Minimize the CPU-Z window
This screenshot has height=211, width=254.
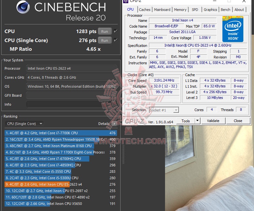pyautogui.click(x=215, y=1)
